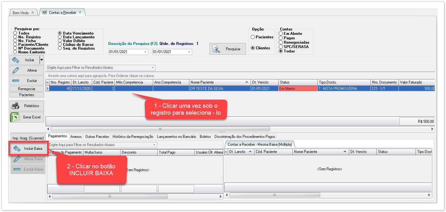Image resolution: width=446 pixels, height=212 pixels.
Task: Select the Pacientes option radio button
Action: tap(253, 37)
